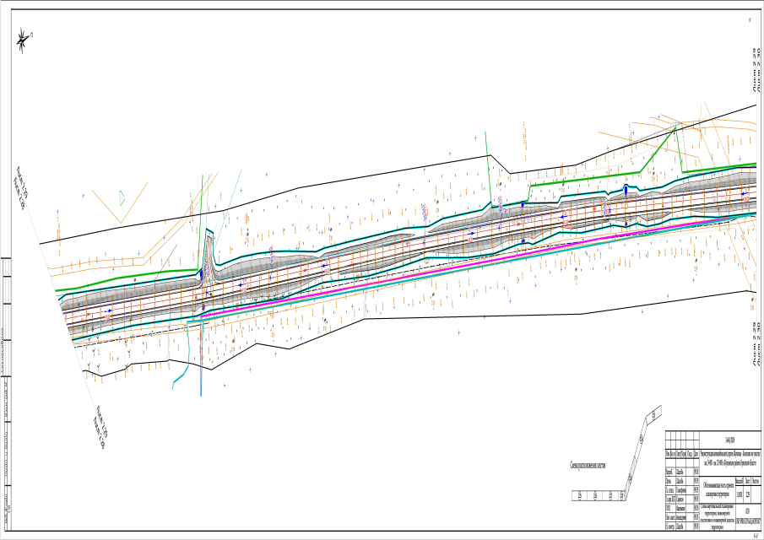Click the 'Схема расположения листов' caption
This screenshot has height=540, width=764.
[x=600, y=464]
